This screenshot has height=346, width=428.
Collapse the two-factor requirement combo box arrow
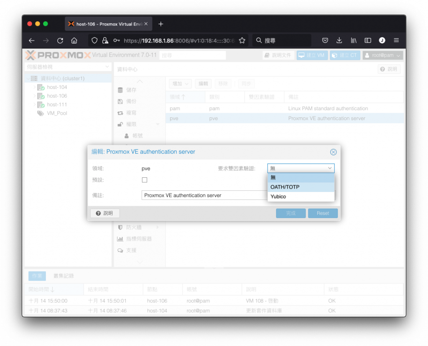pyautogui.click(x=330, y=168)
